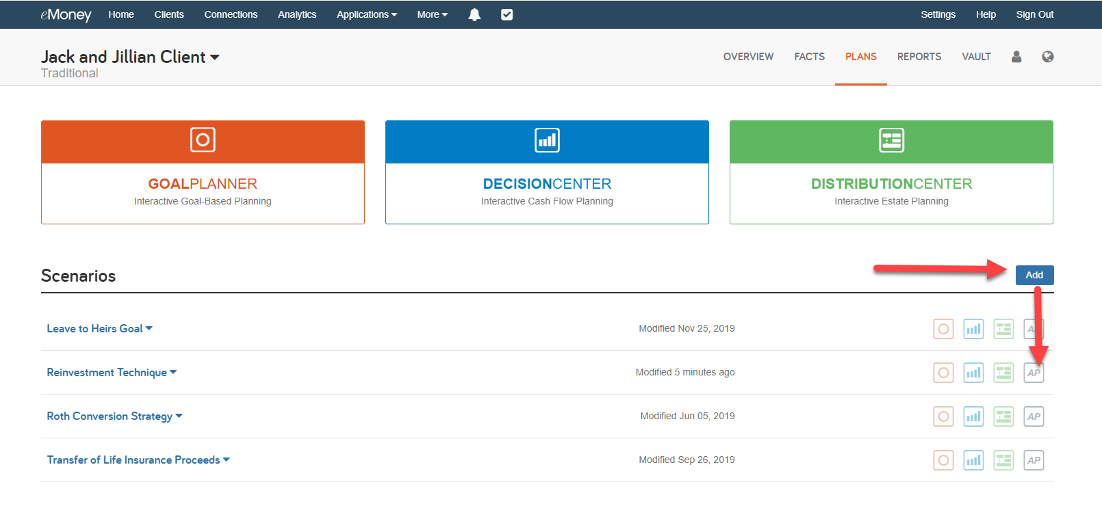Click the globe icon beside Vault
The width and height of the screenshot is (1102, 517).
(x=1048, y=57)
